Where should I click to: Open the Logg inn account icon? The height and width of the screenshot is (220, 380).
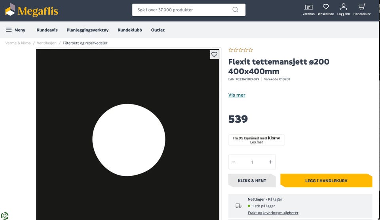(344, 10)
